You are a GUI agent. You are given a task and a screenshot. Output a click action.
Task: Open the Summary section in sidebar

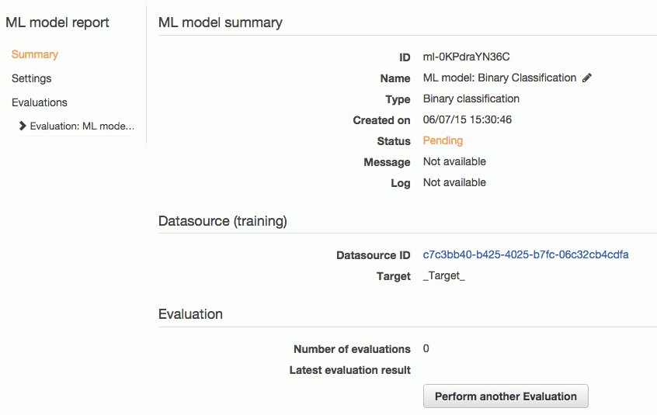click(x=35, y=54)
